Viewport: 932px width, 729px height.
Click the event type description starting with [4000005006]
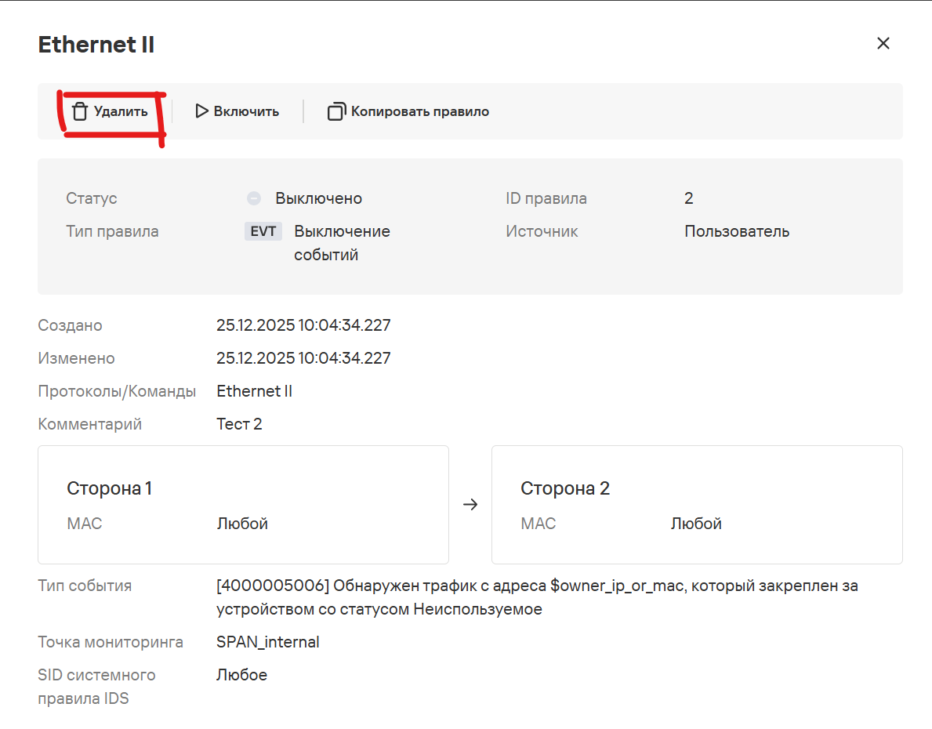tap(536, 597)
